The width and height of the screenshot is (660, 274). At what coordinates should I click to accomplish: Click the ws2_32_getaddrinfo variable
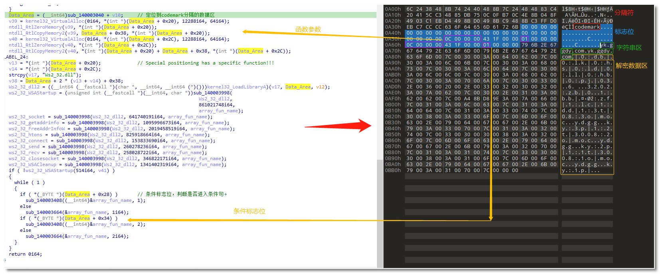(x=34, y=123)
